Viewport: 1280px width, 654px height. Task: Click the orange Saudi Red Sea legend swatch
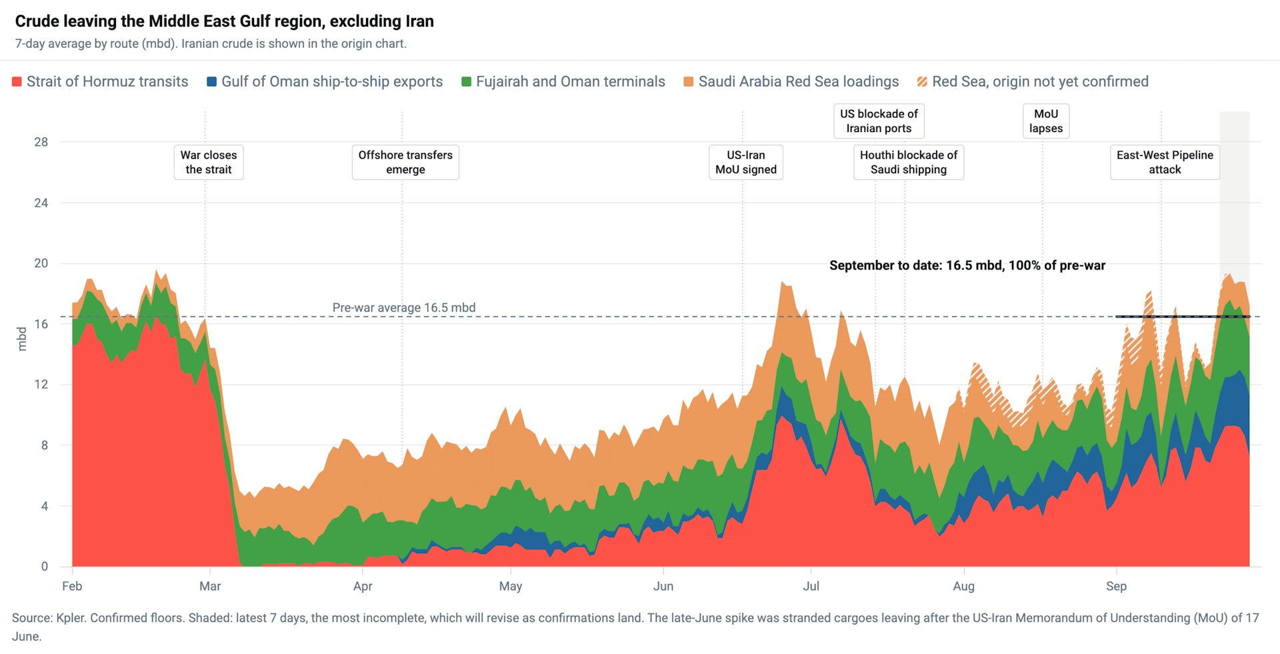coord(689,82)
